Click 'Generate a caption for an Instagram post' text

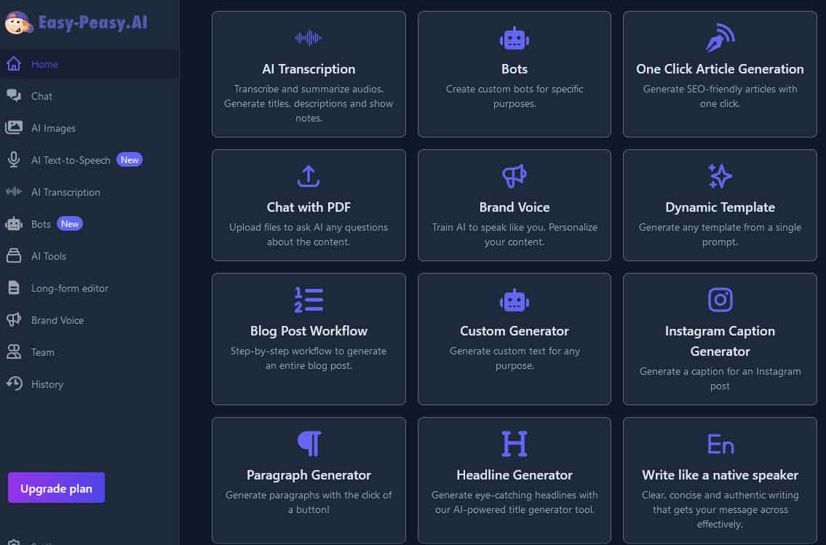[720, 378]
